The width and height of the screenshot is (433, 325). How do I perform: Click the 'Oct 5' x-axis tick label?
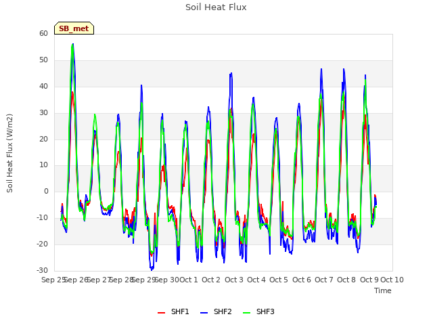click(279, 280)
